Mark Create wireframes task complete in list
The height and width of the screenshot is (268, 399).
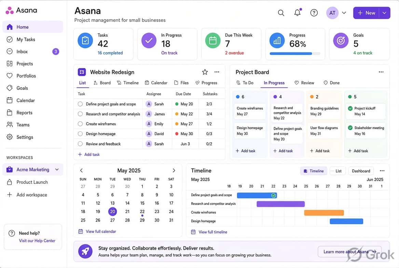coord(80,124)
